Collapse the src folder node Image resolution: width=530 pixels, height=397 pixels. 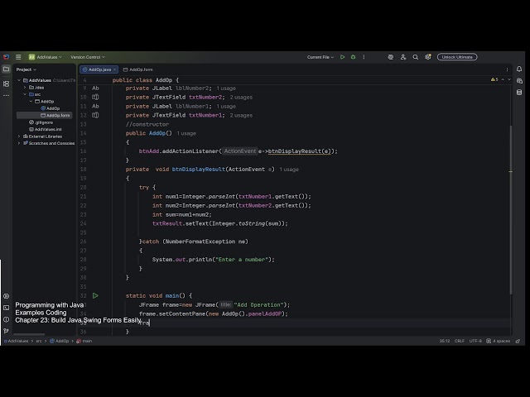point(25,94)
